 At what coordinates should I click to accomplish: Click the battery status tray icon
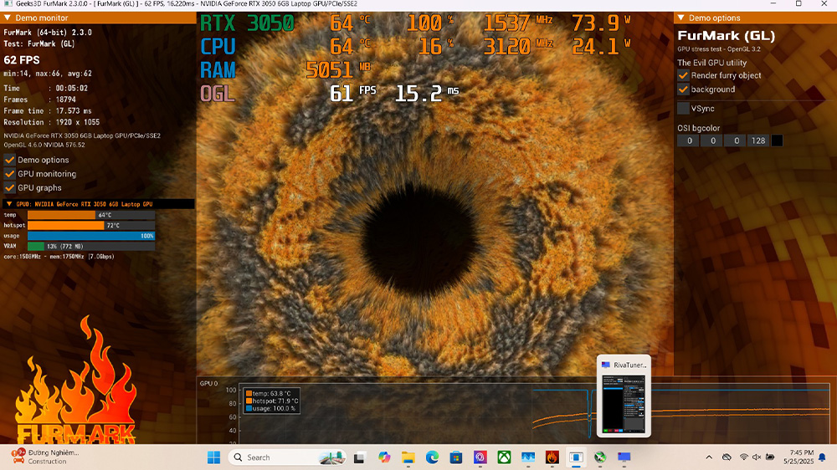(770, 457)
